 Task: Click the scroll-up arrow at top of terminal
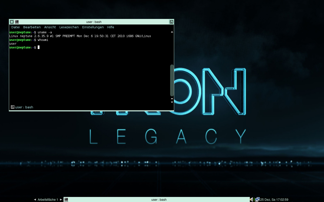pos(172,32)
